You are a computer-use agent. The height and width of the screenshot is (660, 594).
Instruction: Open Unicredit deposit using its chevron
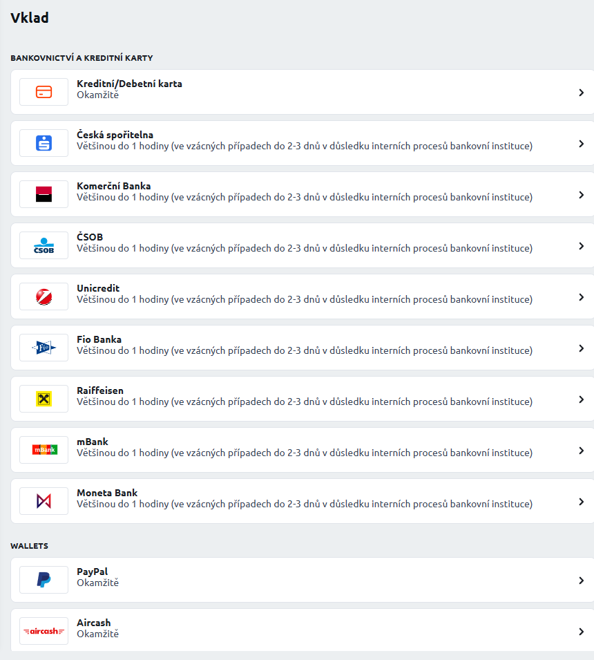click(x=582, y=297)
